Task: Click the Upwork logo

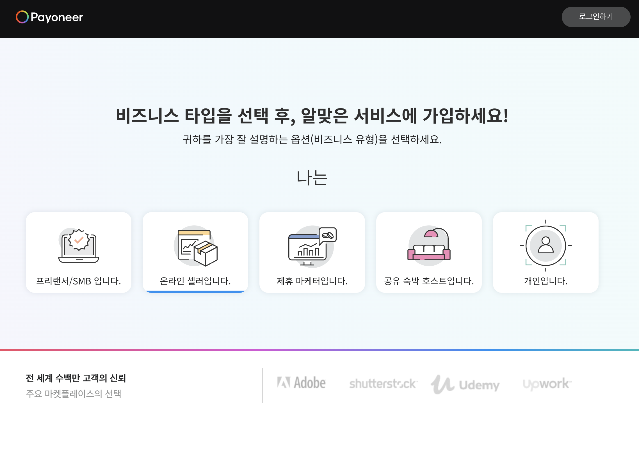Action: [x=547, y=384]
